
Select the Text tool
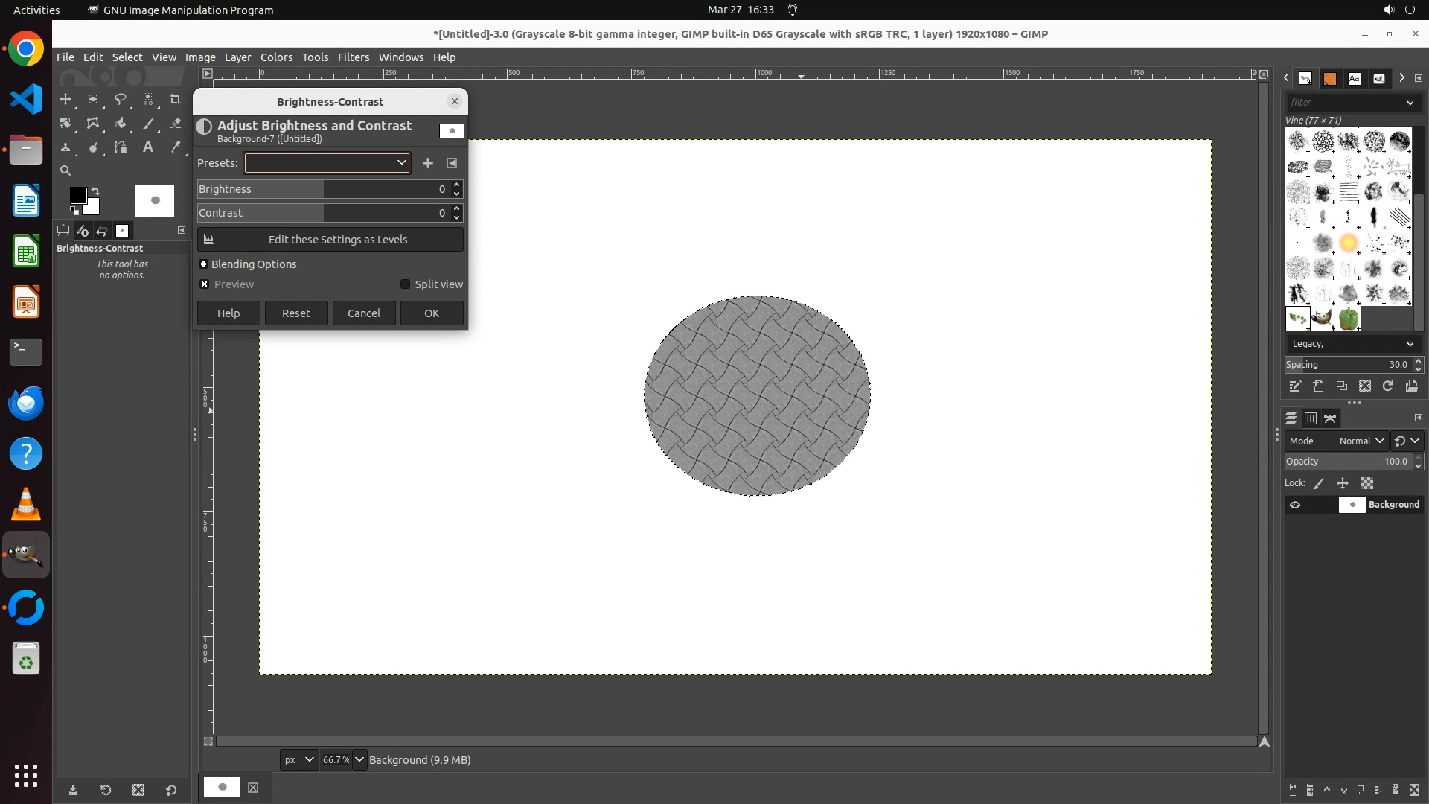pos(148,147)
